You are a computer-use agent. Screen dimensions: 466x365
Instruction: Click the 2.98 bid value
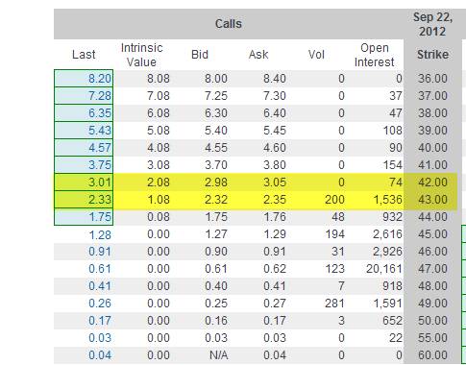pos(216,182)
